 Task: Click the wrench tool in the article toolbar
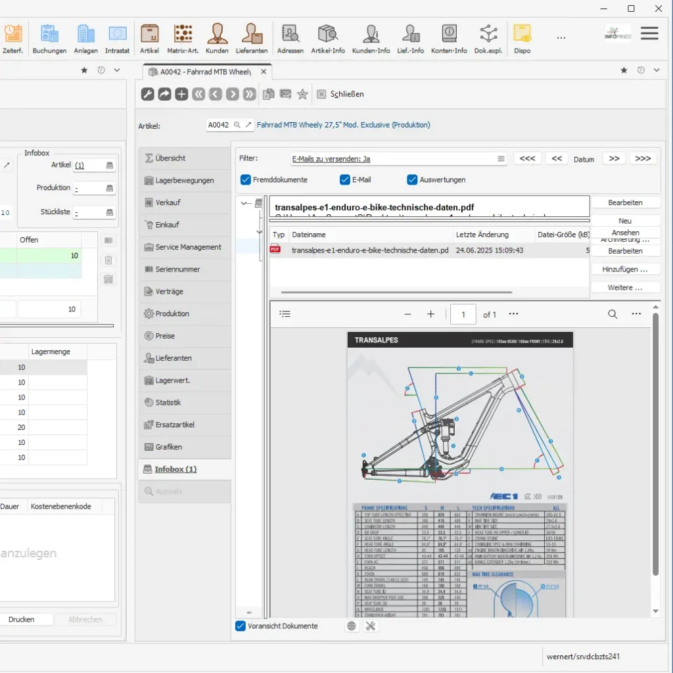click(x=148, y=94)
